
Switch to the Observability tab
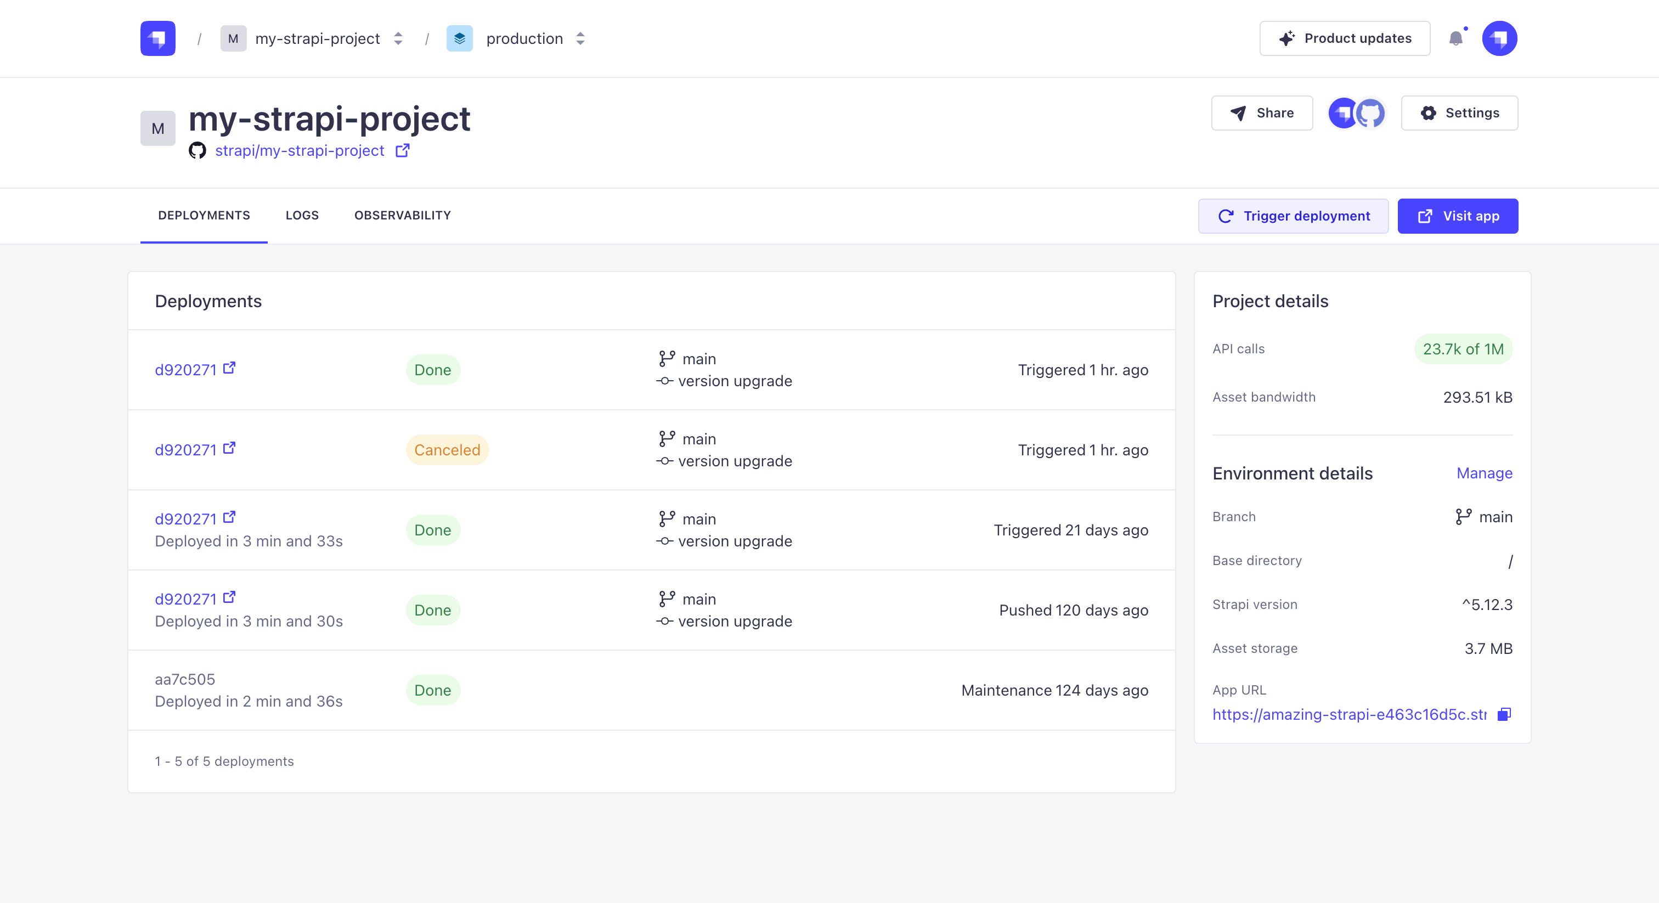403,216
